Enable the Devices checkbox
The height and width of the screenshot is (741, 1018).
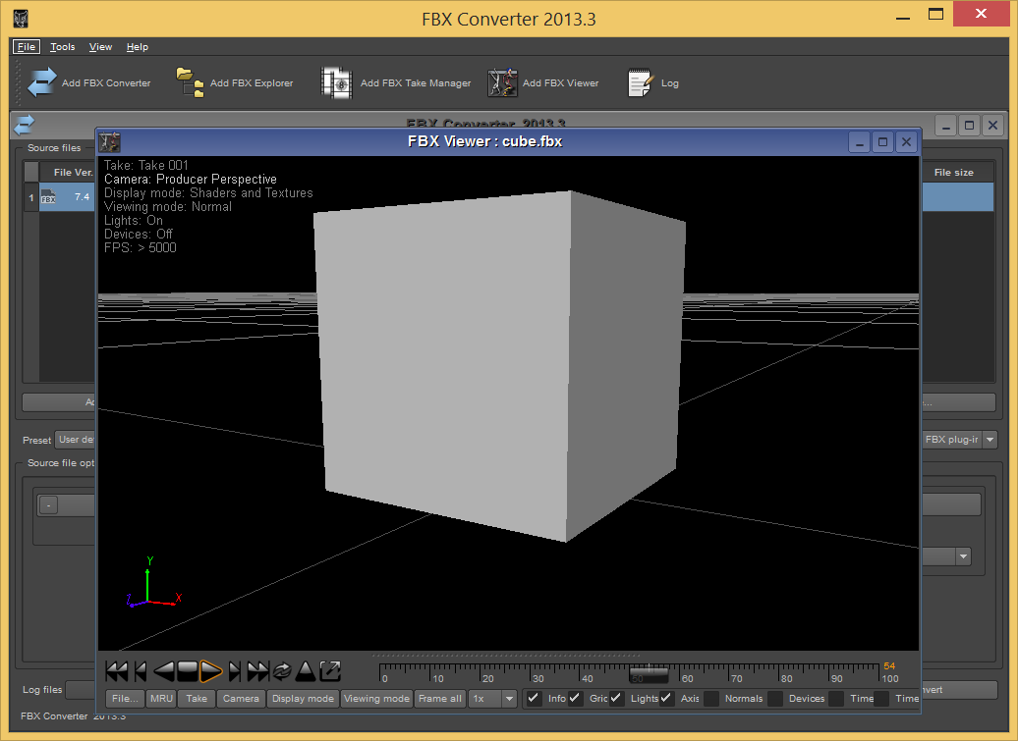(775, 698)
